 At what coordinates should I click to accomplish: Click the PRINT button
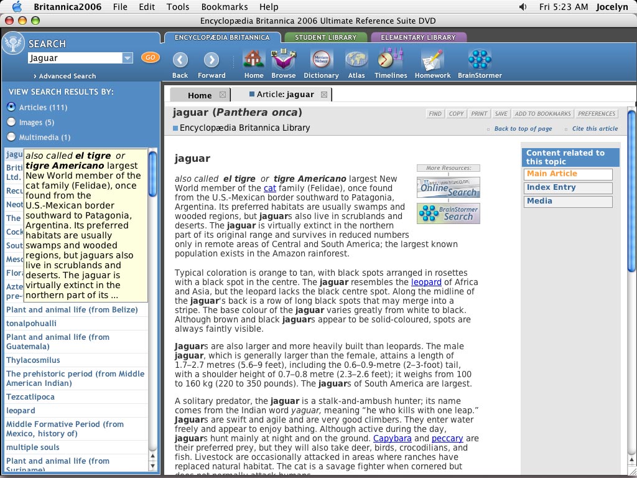(x=479, y=114)
